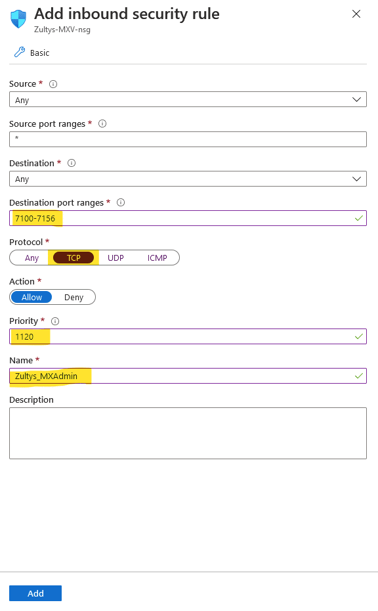Click the Description text area
Screen dimensions: 378x611
tap(188, 434)
